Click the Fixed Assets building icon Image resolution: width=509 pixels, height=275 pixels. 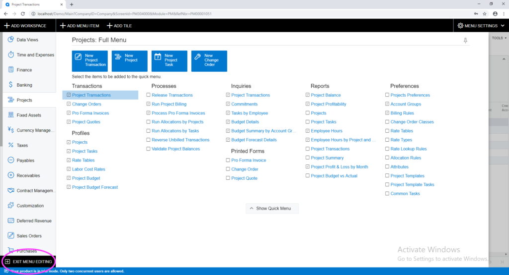11,115
